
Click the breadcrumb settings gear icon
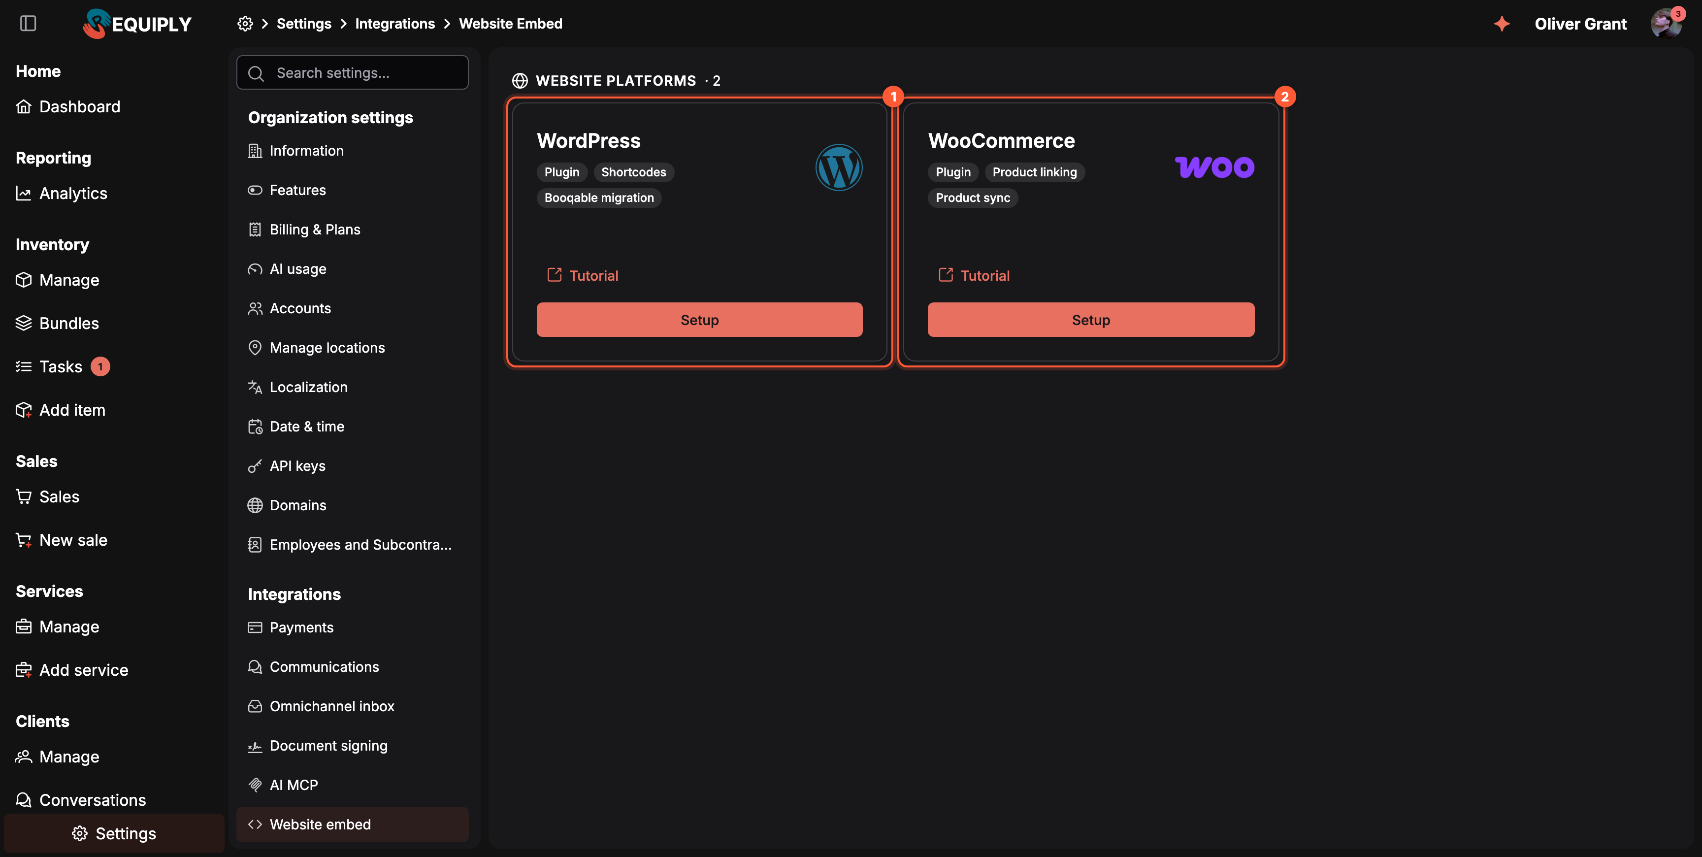(x=245, y=24)
